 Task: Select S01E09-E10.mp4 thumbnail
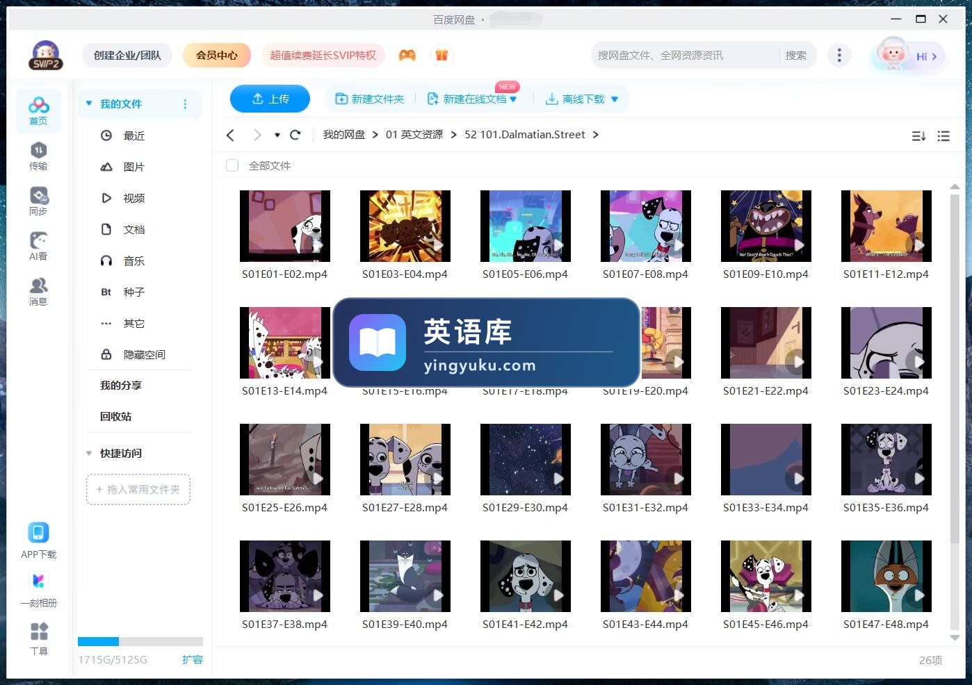(766, 226)
